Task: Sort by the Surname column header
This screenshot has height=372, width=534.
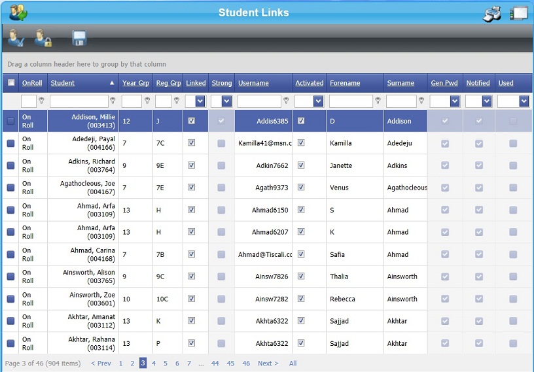Action: (x=400, y=83)
